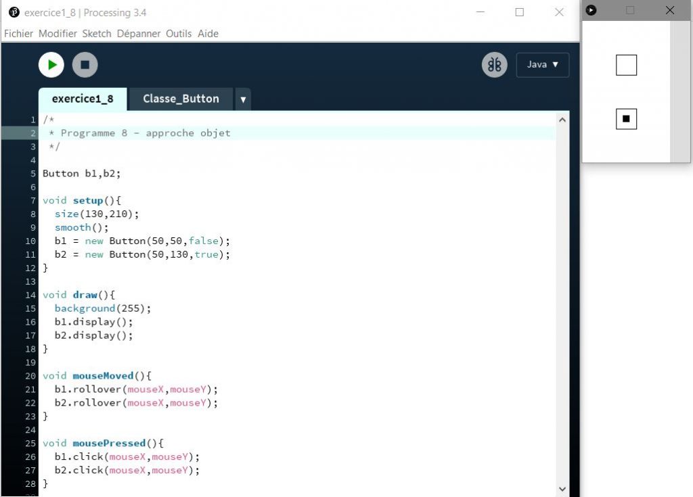The width and height of the screenshot is (693, 497).
Task: Run the sketch with the play button
Action: 51,65
